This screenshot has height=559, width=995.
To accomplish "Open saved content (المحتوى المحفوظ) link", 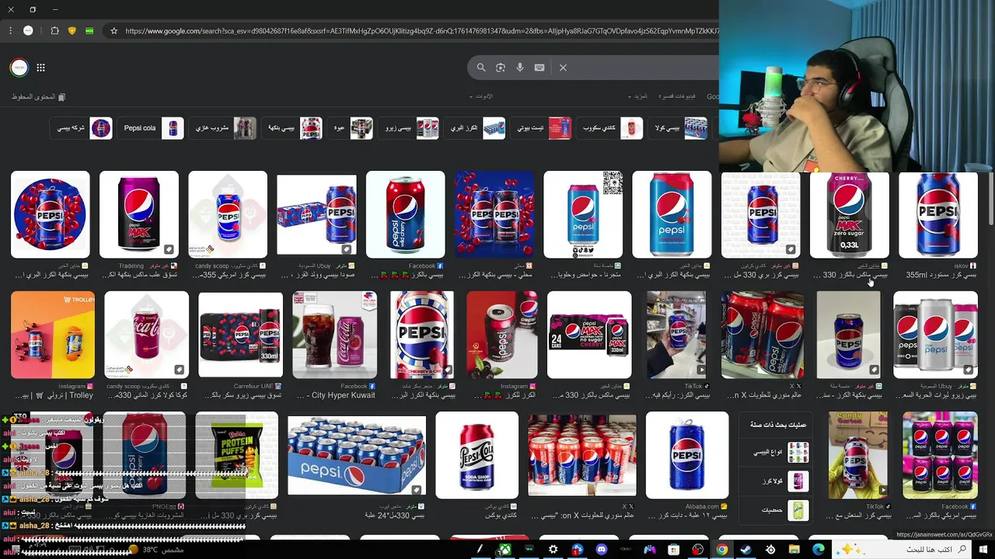I will 39,97.
